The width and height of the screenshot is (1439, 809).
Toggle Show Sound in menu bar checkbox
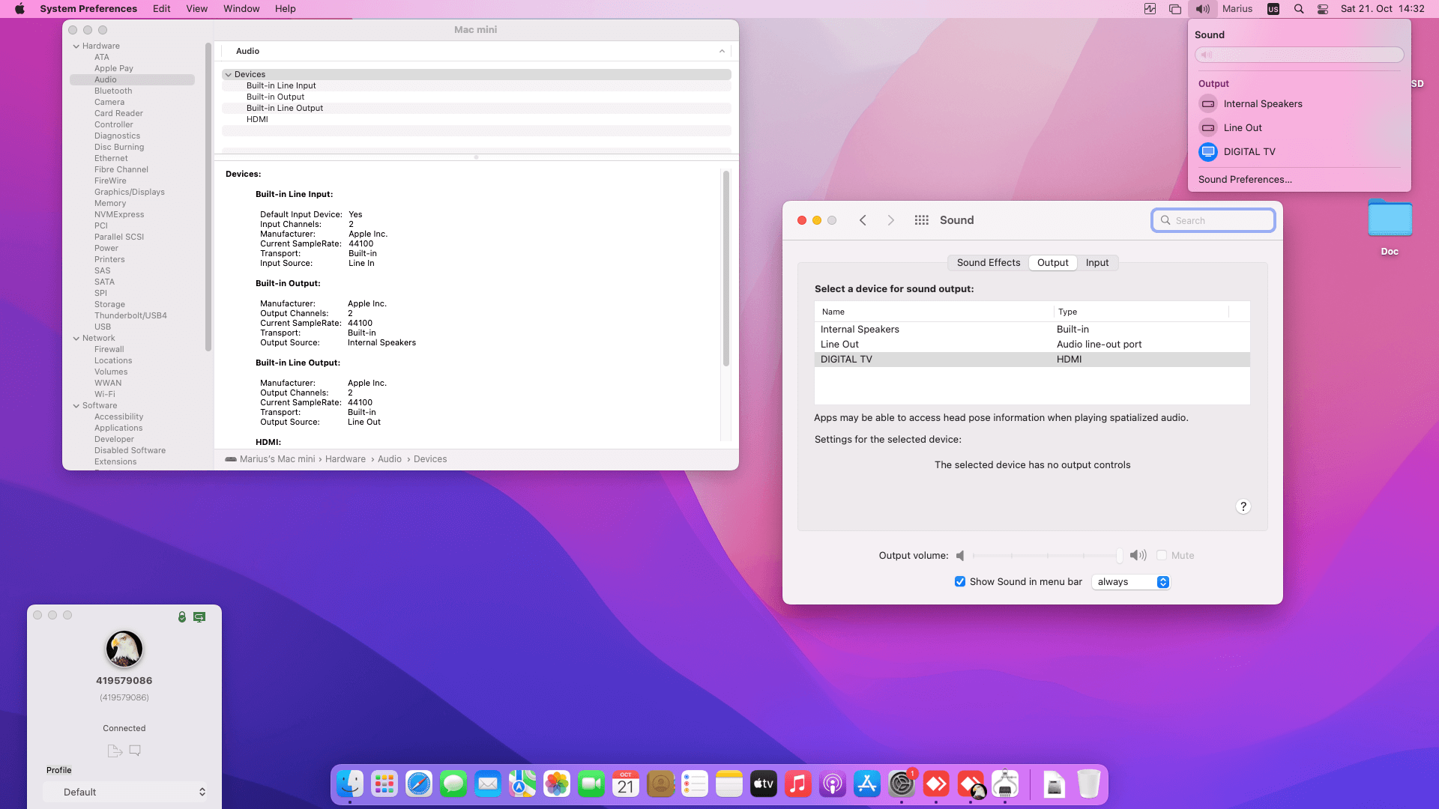click(960, 582)
